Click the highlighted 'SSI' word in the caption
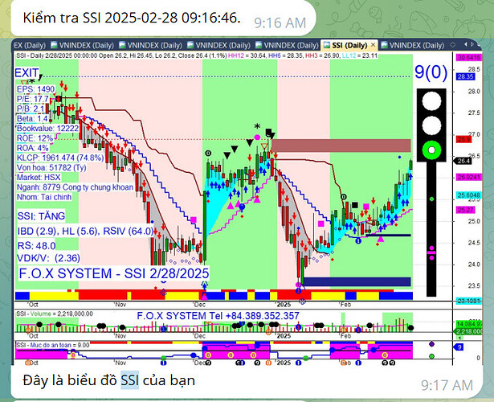 pyautogui.click(x=130, y=380)
